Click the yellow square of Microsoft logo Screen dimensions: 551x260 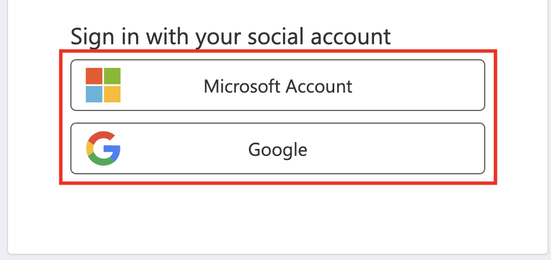(112, 94)
